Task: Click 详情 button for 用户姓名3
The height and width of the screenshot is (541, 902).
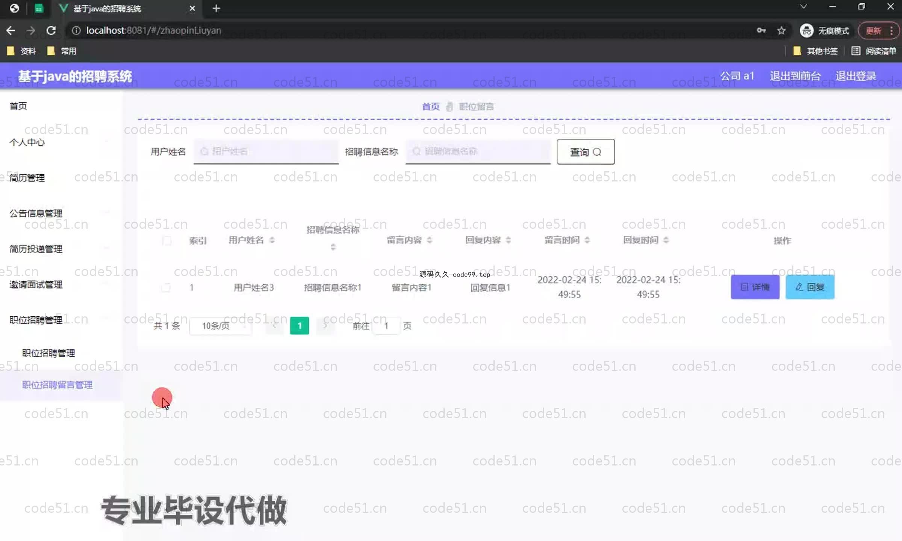Action: (755, 287)
